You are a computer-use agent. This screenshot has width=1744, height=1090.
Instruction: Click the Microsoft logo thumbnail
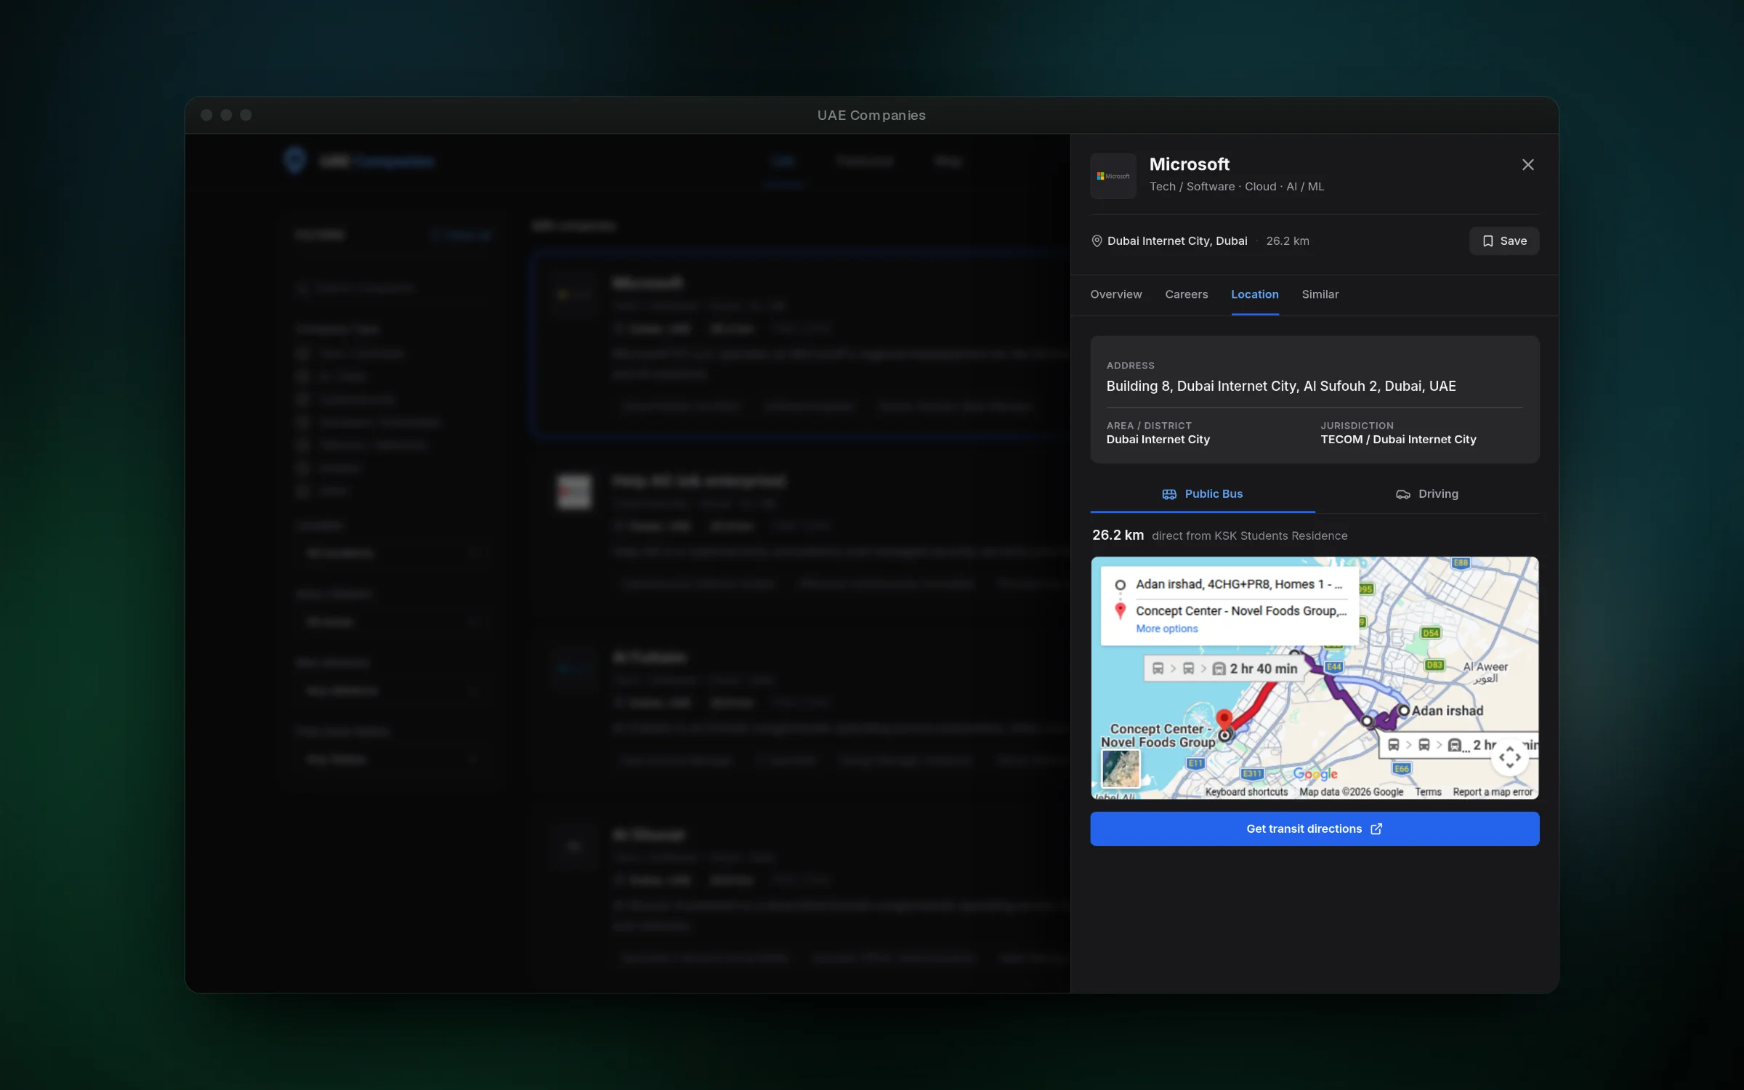click(x=1113, y=176)
